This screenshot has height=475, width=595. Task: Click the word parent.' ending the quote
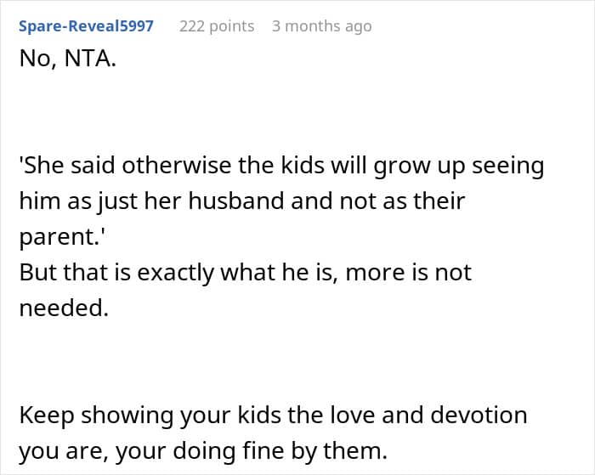coord(62,237)
